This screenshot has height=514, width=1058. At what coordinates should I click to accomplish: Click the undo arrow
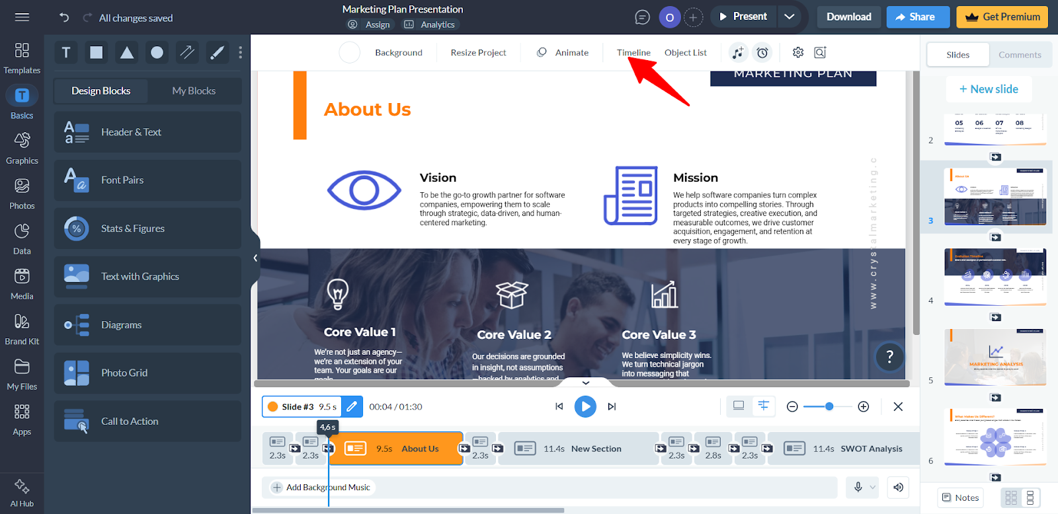64,18
